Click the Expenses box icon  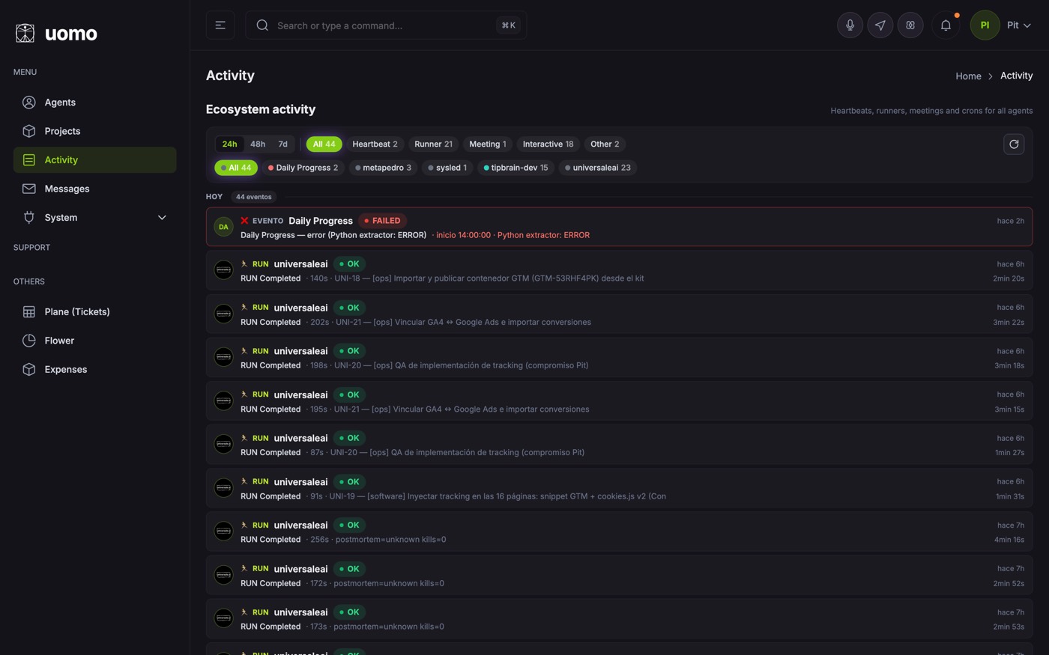tap(28, 369)
